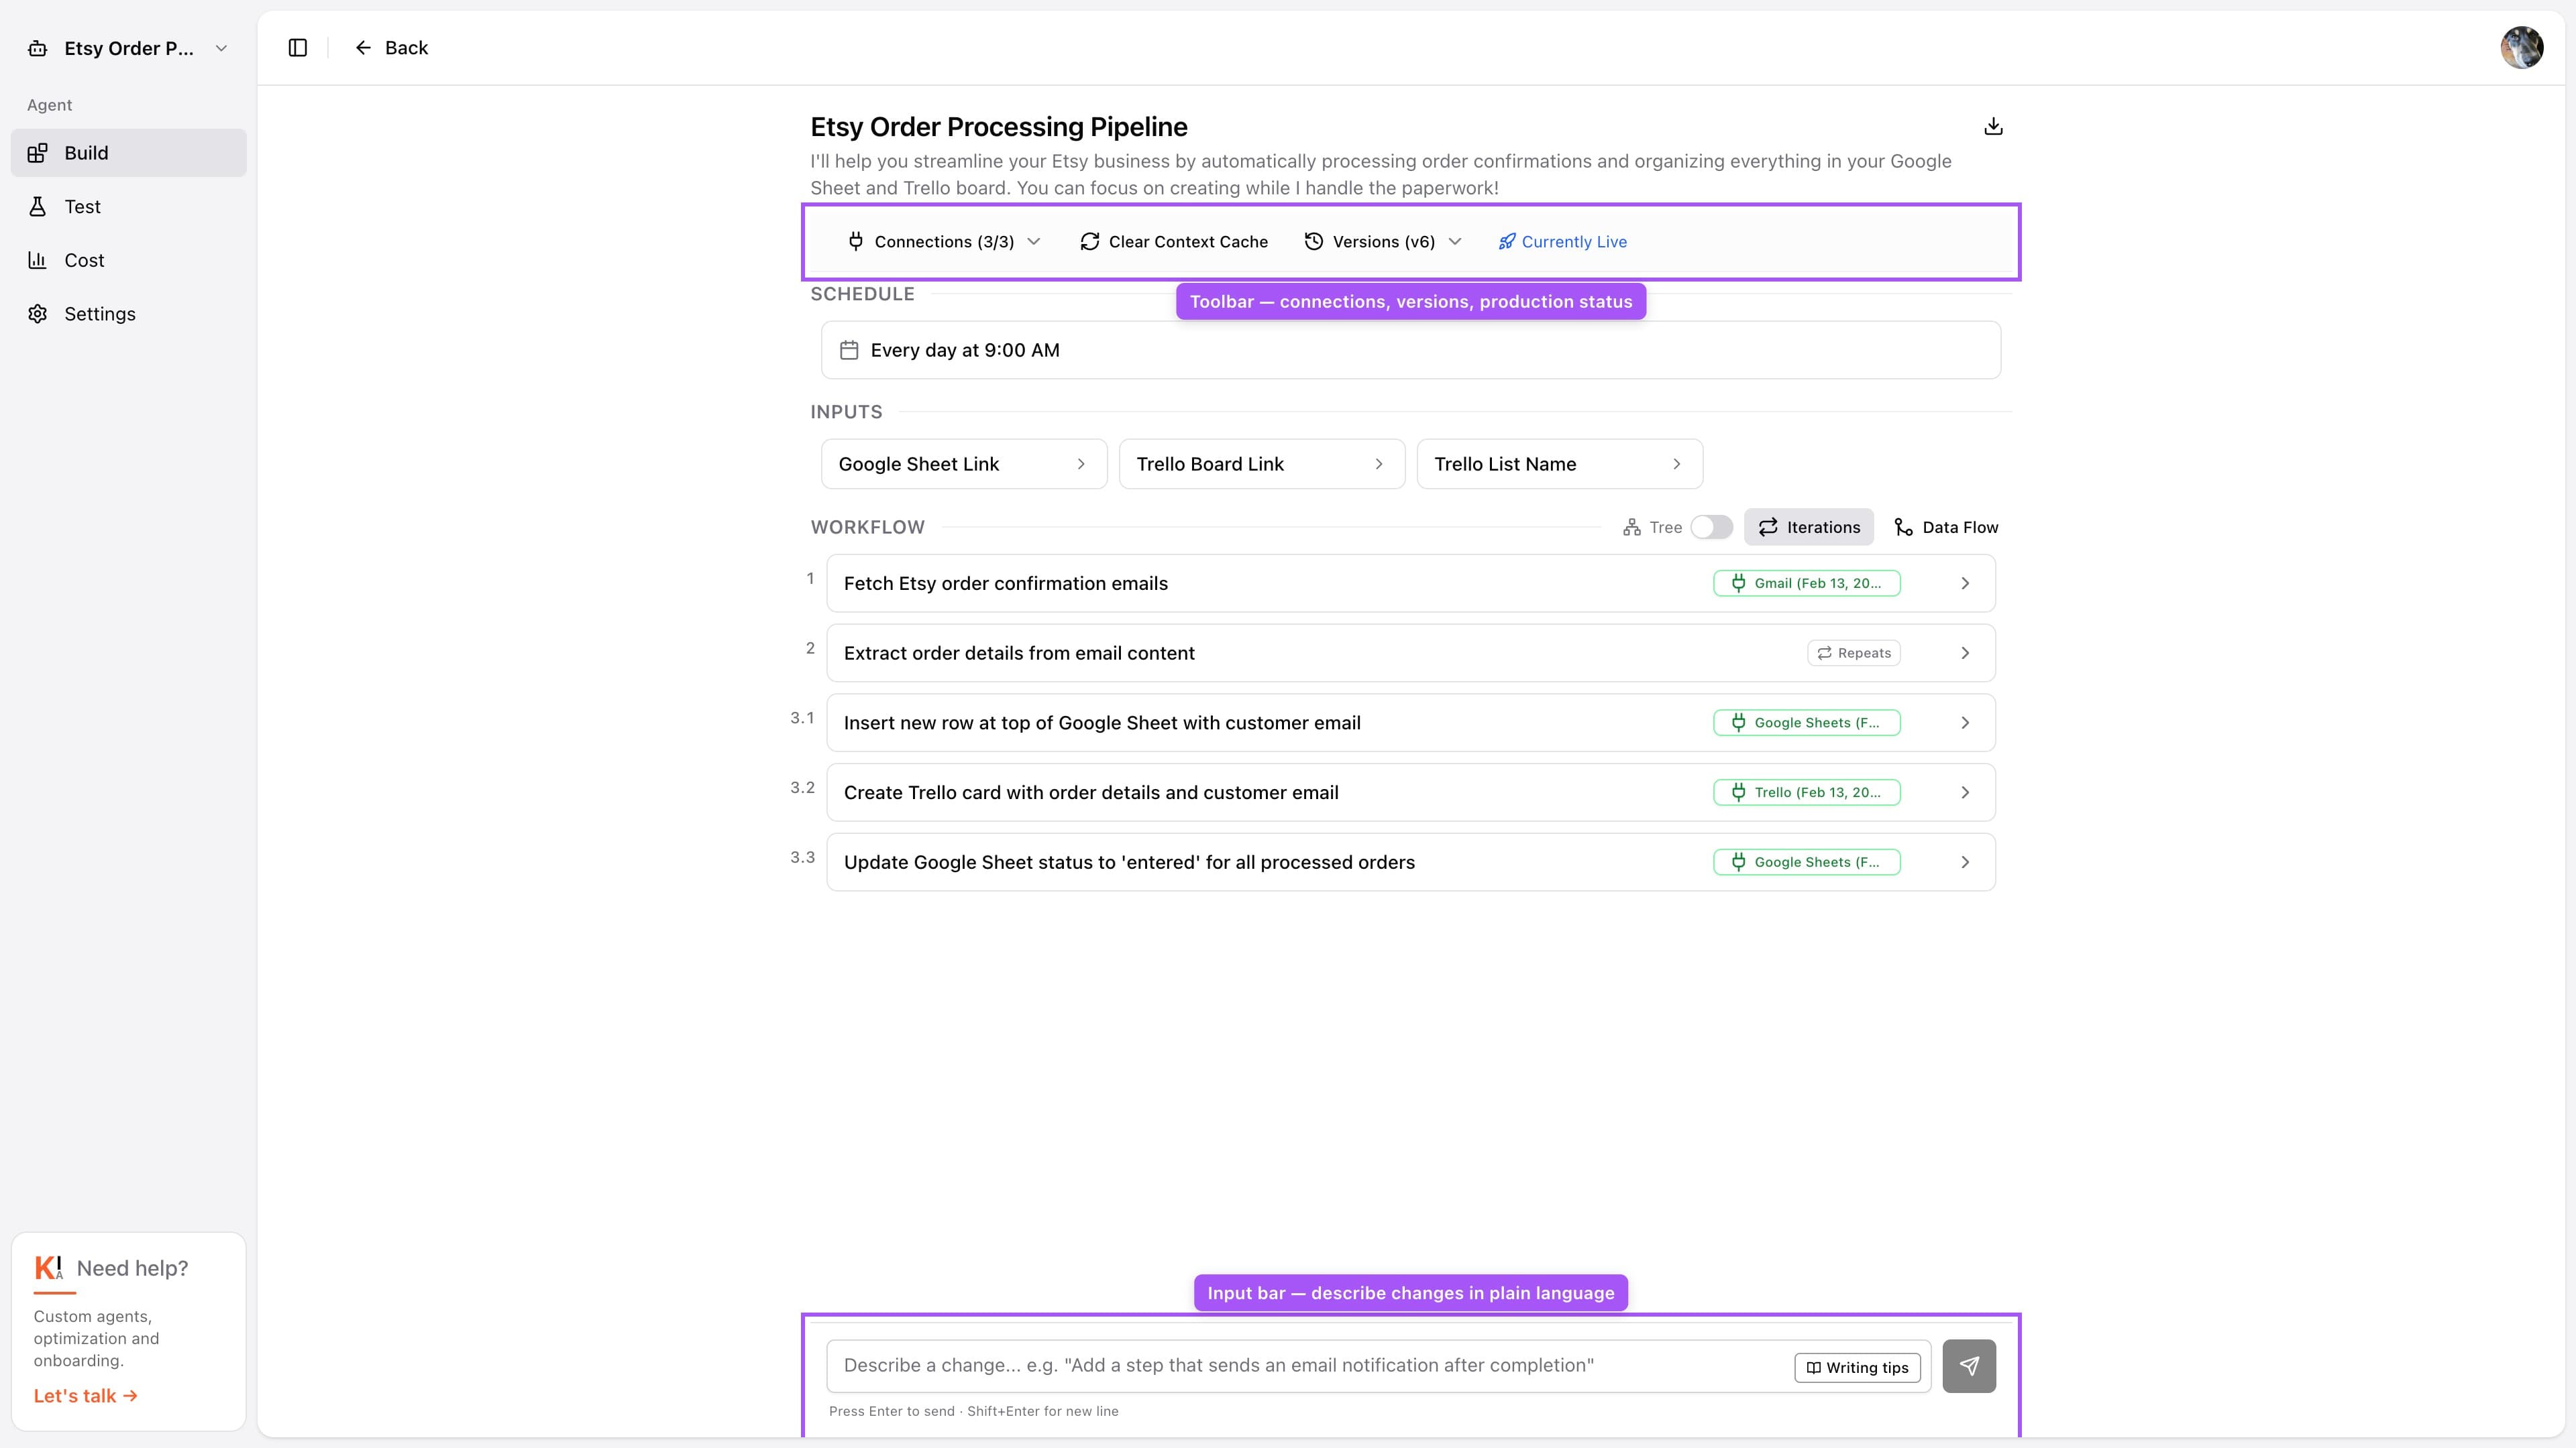Expand the Versions (v6) dropdown
Image resolution: width=2576 pixels, height=1448 pixels.
point(1383,241)
